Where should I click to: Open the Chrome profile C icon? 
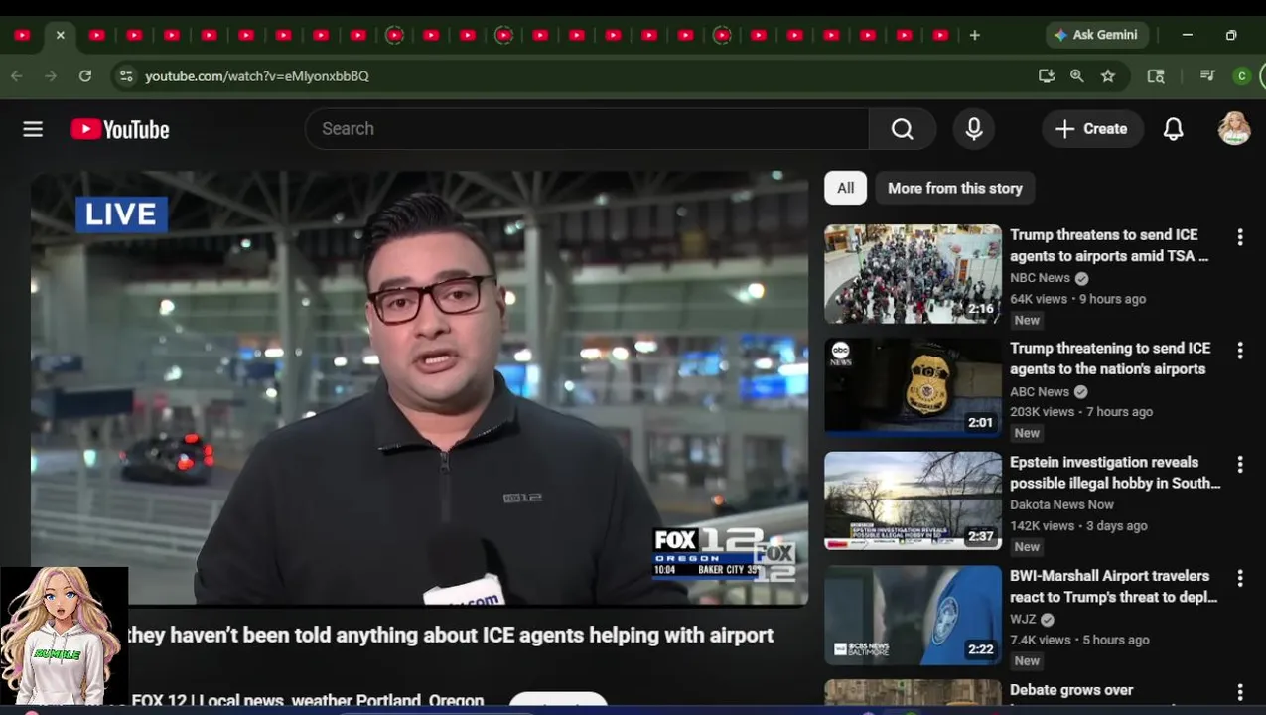1241,75
